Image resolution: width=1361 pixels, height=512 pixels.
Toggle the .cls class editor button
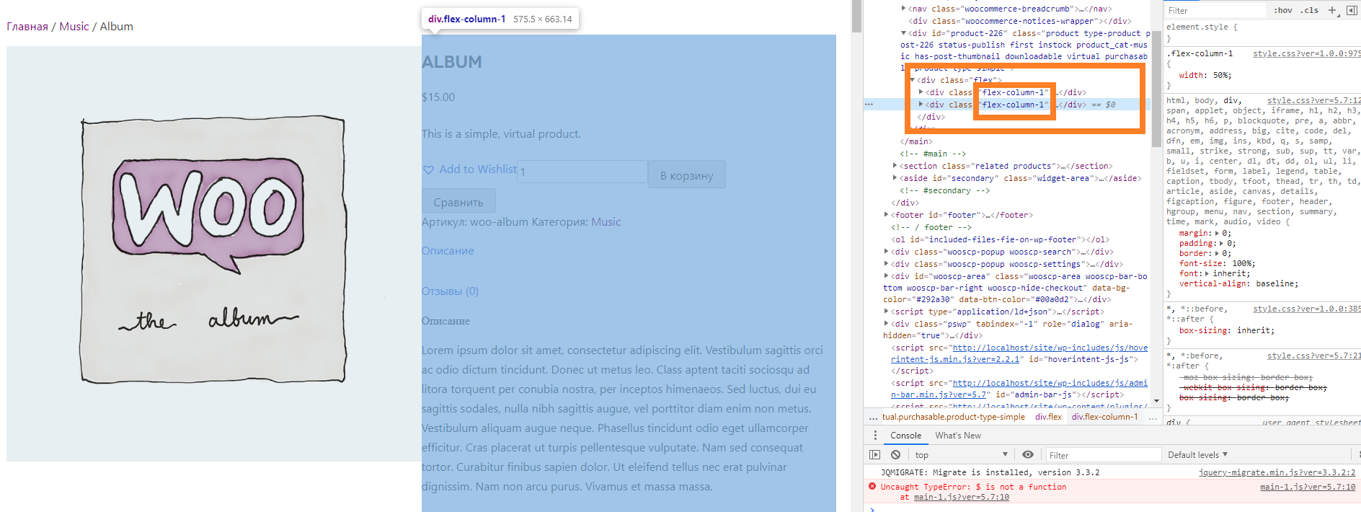pyautogui.click(x=1309, y=10)
